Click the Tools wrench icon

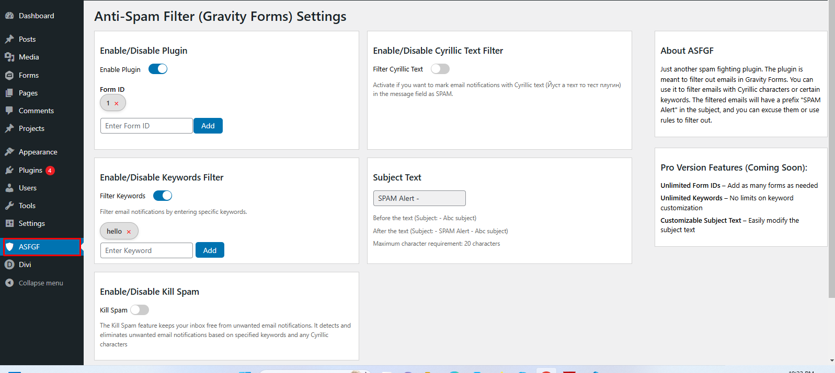pos(9,206)
